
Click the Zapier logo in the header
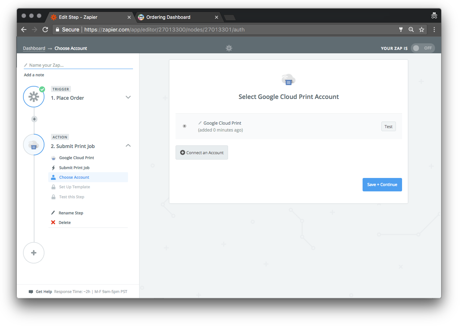(x=229, y=48)
